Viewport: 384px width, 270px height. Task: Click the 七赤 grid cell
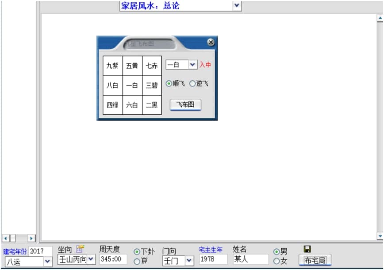coord(152,66)
